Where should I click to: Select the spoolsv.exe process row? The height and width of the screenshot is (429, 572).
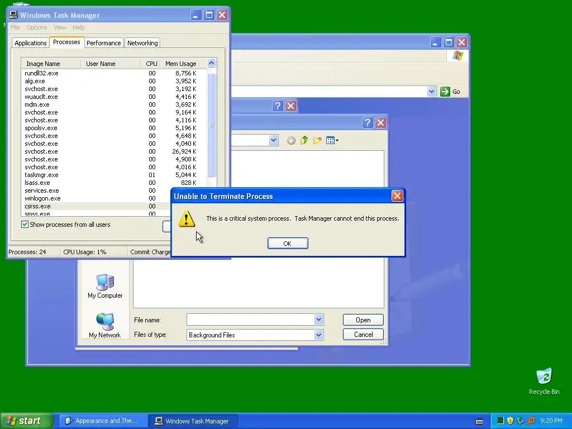click(114, 128)
